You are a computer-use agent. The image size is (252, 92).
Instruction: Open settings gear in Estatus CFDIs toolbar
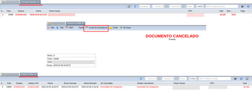[247, 79]
